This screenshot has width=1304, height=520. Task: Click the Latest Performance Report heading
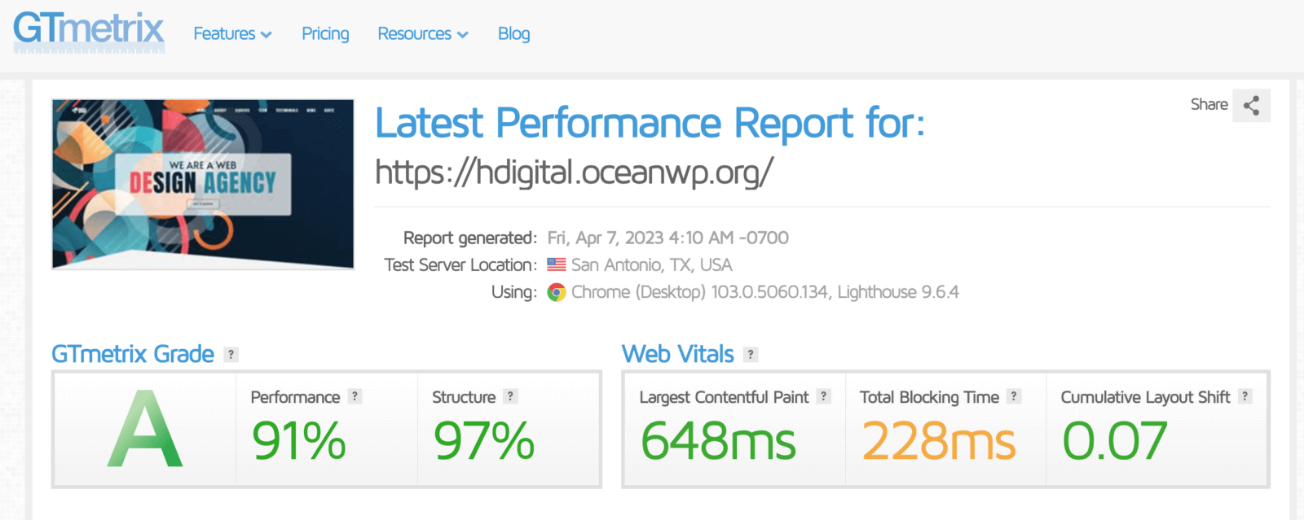pyautogui.click(x=650, y=124)
